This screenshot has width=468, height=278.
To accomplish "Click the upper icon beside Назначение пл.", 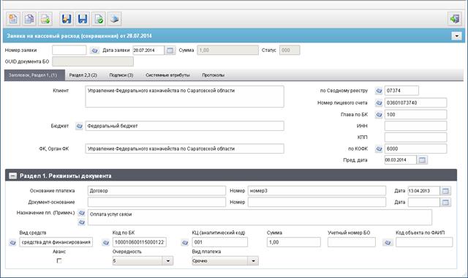I will [81, 213].
